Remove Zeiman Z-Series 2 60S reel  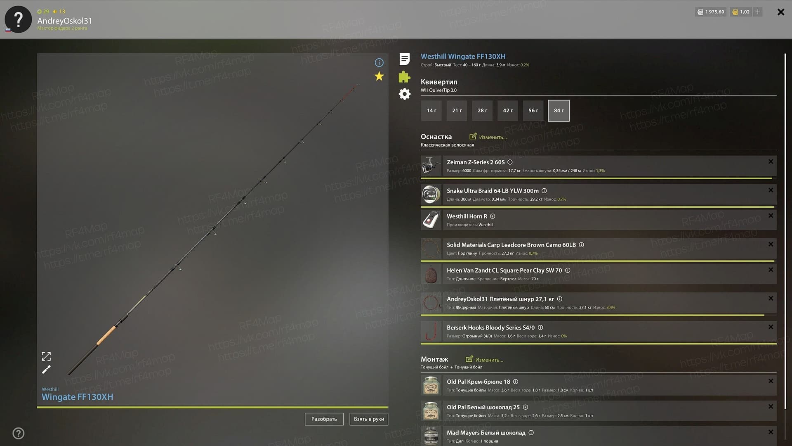tap(771, 162)
